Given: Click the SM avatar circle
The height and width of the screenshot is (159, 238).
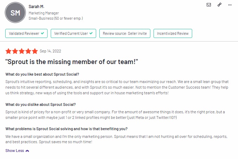Looking at the screenshot, I should pyautogui.click(x=15, y=13).
